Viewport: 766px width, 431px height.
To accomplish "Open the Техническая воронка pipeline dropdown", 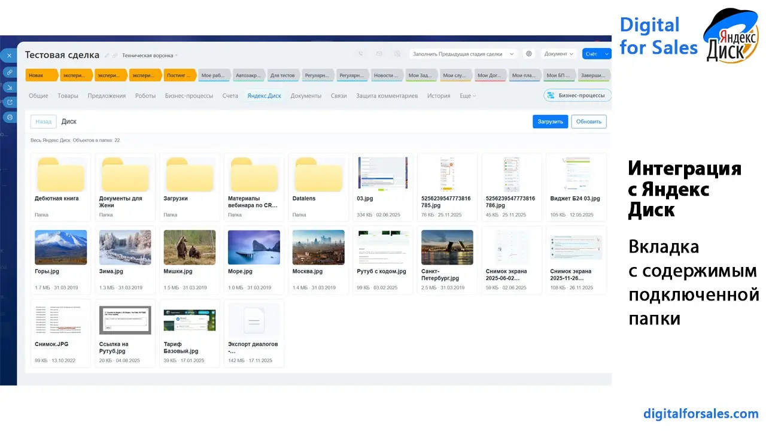I will [x=150, y=56].
